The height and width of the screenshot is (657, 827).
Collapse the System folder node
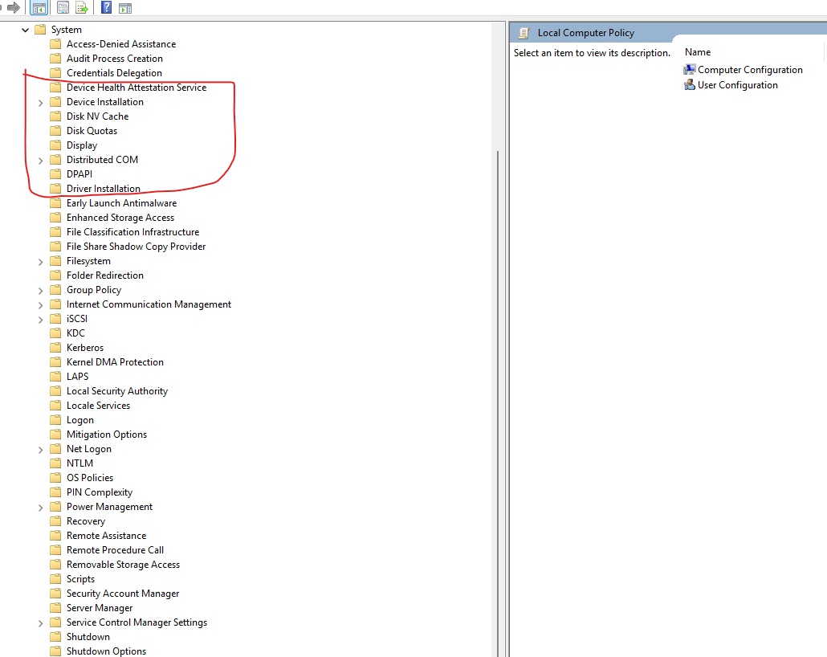(x=25, y=30)
